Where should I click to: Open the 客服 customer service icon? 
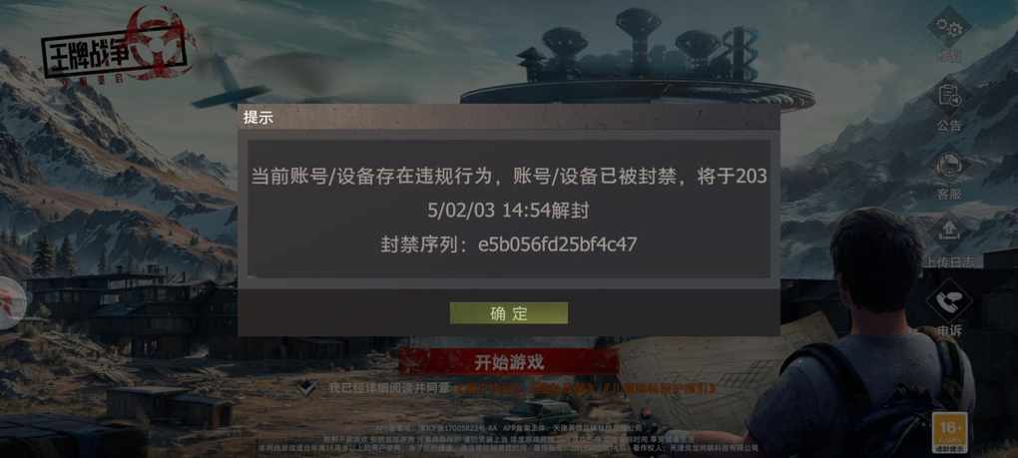coord(948,164)
